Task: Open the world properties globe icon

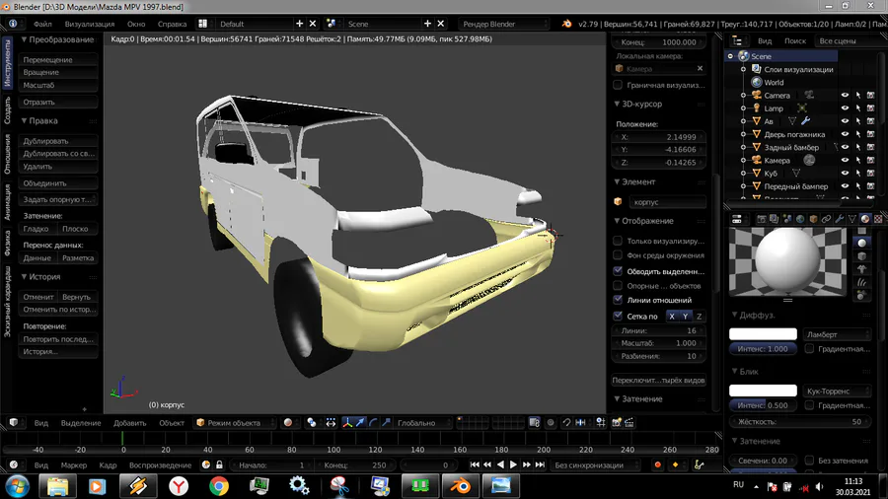Action: coord(800,219)
